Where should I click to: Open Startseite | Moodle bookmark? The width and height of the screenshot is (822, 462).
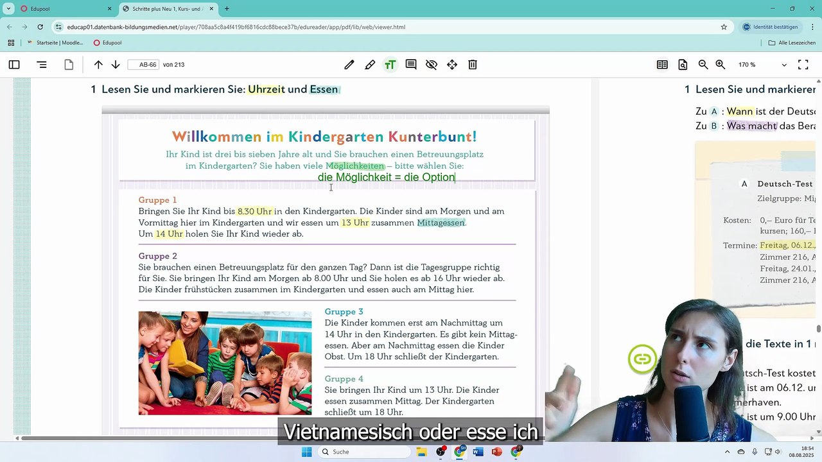click(x=55, y=43)
